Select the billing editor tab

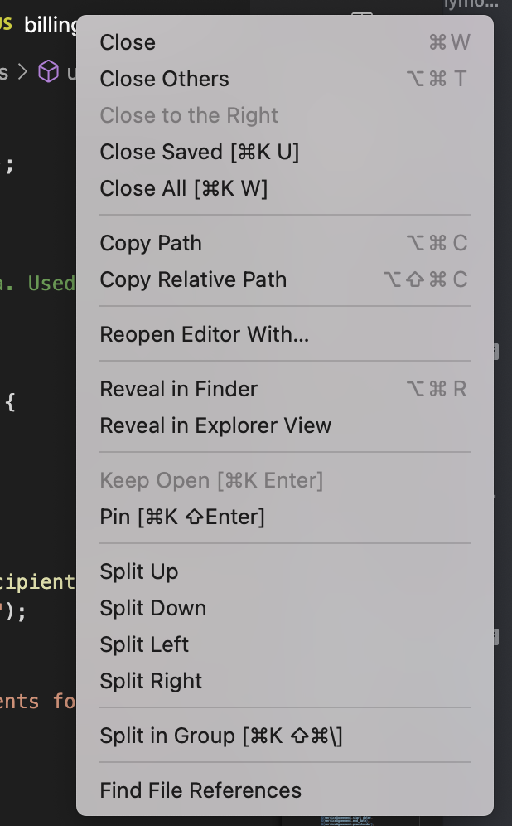(50, 24)
